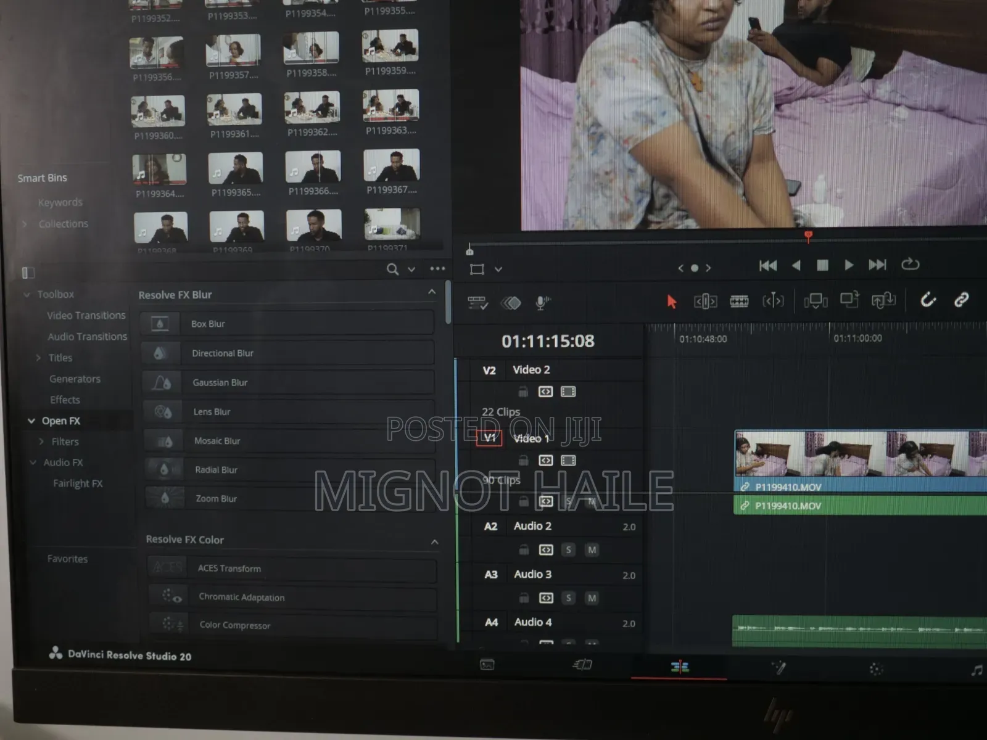Viewport: 987px width, 740px height.
Task: Click the overlapping diamonds icon in timeline toolbar
Action: click(511, 303)
